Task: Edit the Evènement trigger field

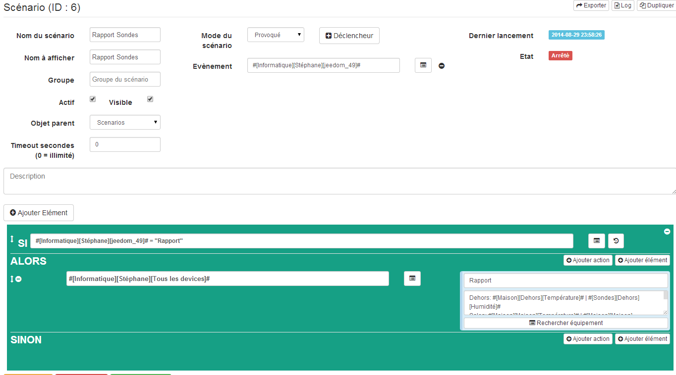Action: click(324, 65)
